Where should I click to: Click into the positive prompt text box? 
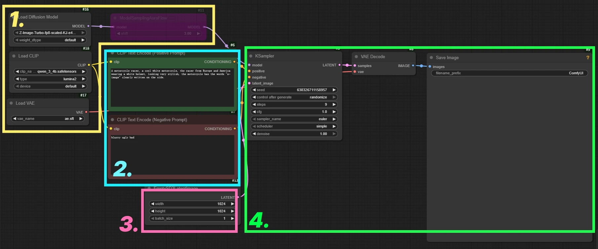172,89
